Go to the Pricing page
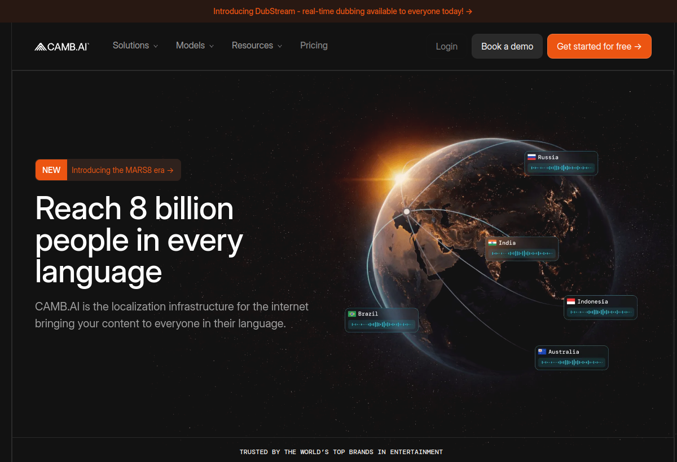 tap(314, 46)
